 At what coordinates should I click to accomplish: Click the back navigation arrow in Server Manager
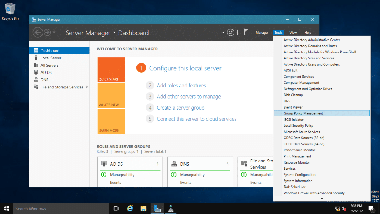coord(38,32)
